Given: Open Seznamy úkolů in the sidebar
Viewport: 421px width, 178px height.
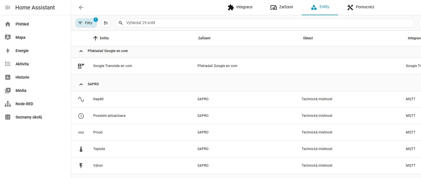Looking at the screenshot, I should (29, 117).
